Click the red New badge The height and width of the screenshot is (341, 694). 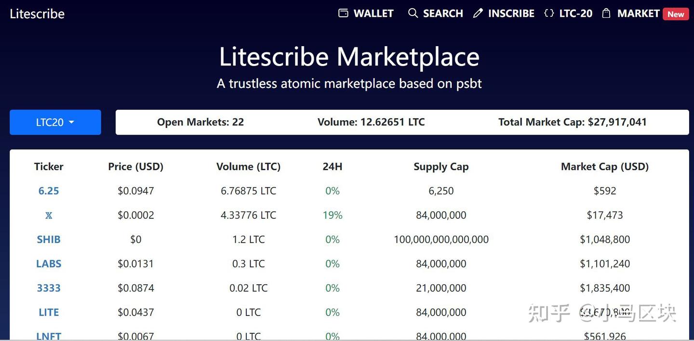tap(675, 14)
